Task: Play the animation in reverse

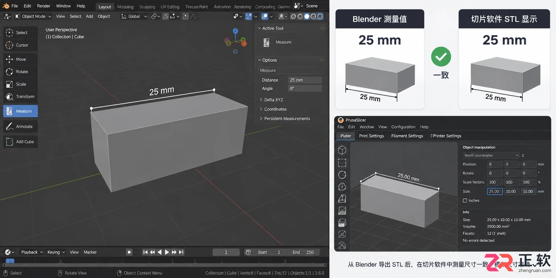Action: tap(159, 252)
